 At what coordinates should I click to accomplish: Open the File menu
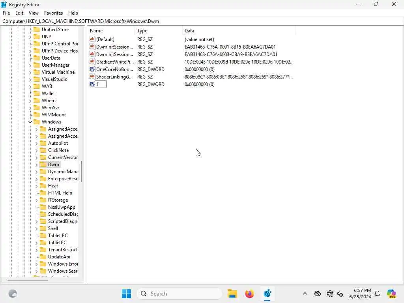coord(6,13)
